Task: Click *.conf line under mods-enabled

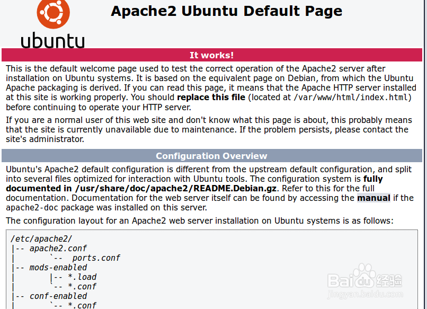Action: point(82,287)
